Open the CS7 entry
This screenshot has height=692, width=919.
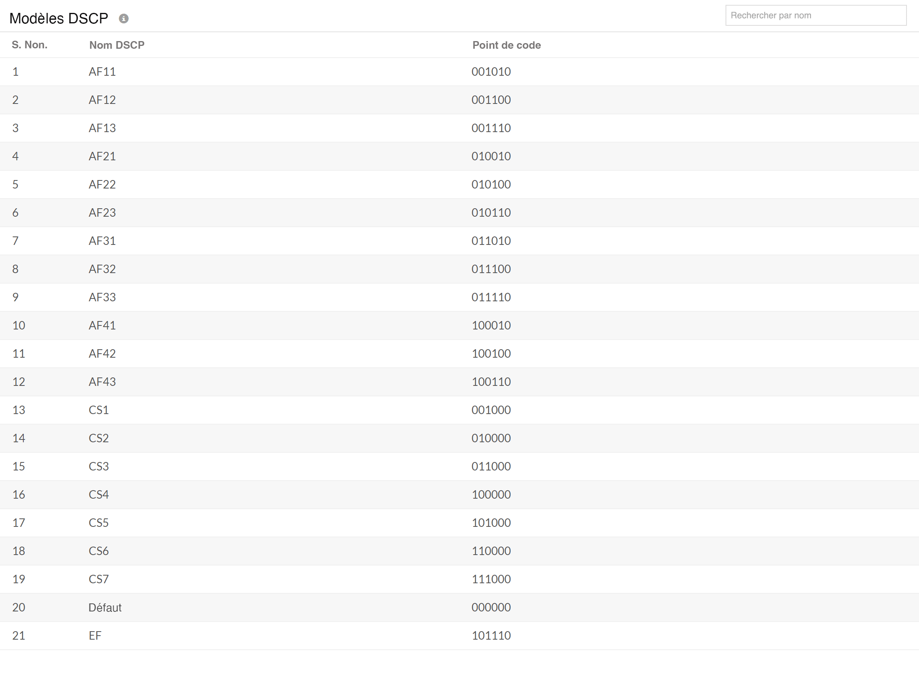tap(99, 579)
